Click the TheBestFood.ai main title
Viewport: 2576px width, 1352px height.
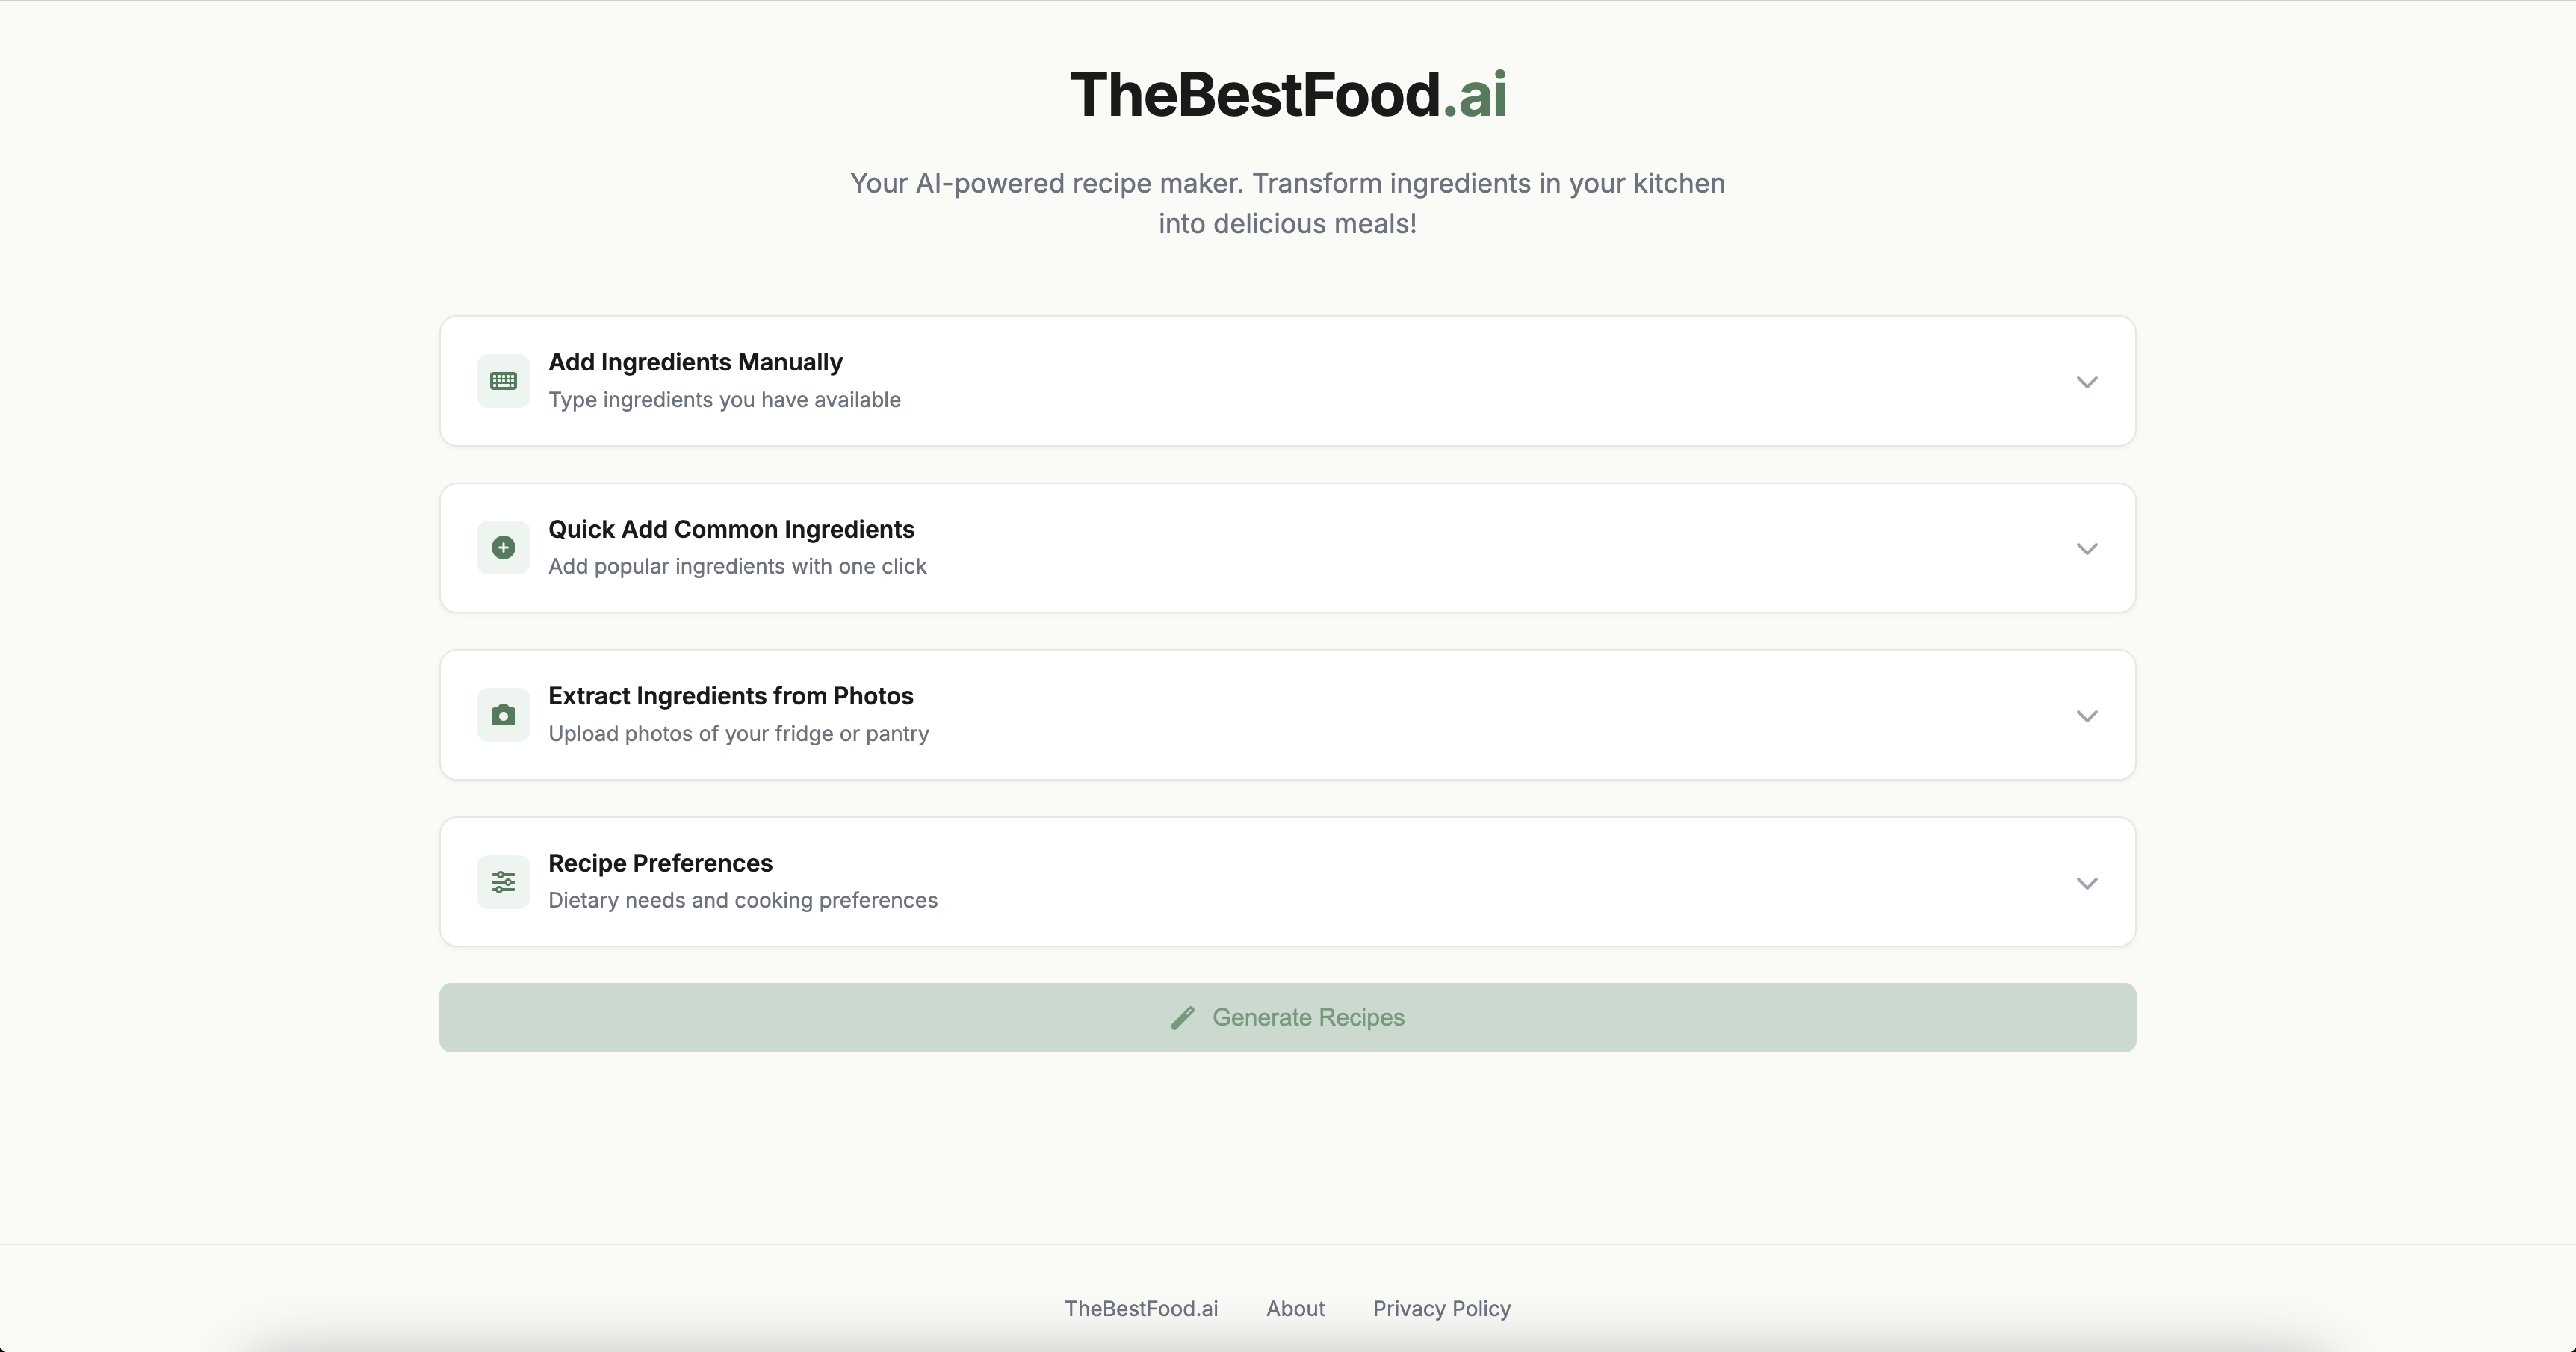[1288, 94]
